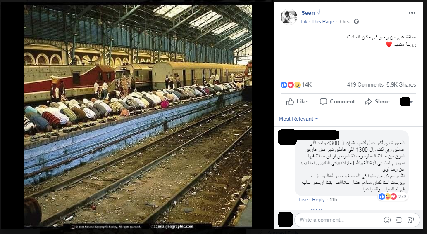The image size is (427, 234).
Task: Like the top comment
Action: [303, 200]
